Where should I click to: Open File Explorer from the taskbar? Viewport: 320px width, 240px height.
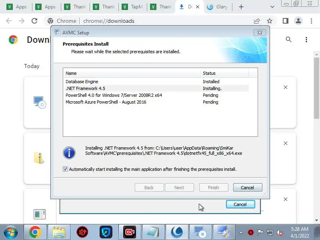(59, 232)
